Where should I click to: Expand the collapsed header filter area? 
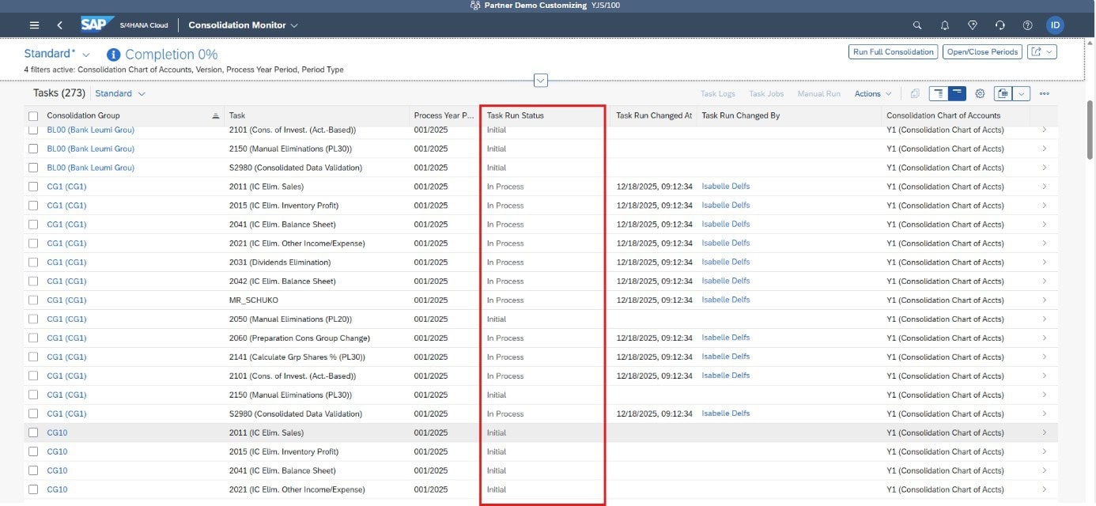coord(541,80)
